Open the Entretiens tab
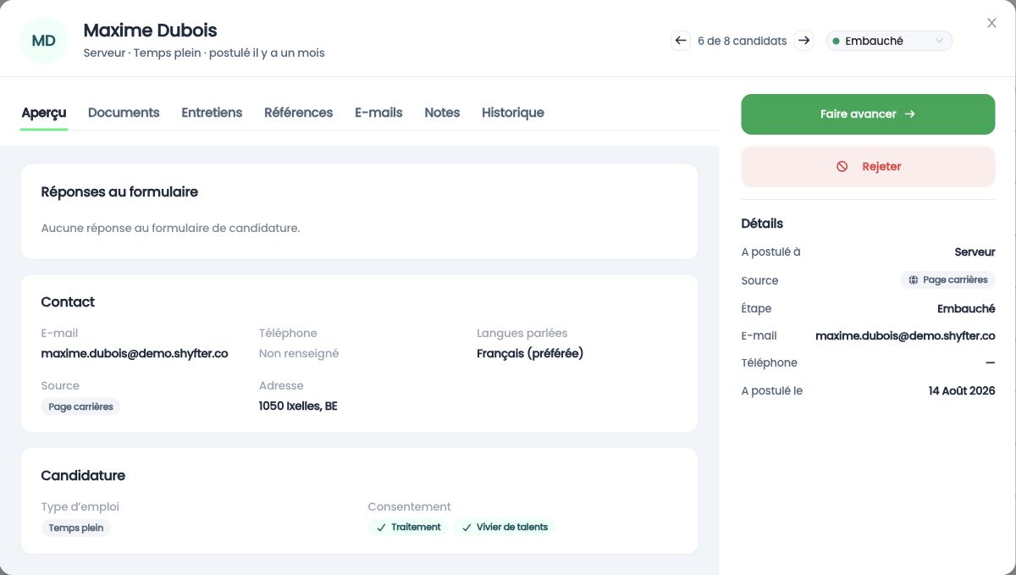Screen dimensions: 1016x575 pyautogui.click(x=212, y=113)
